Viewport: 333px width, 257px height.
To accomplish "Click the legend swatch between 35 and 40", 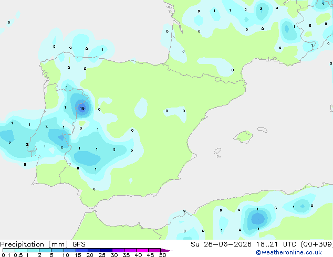I will [x=130, y=250].
